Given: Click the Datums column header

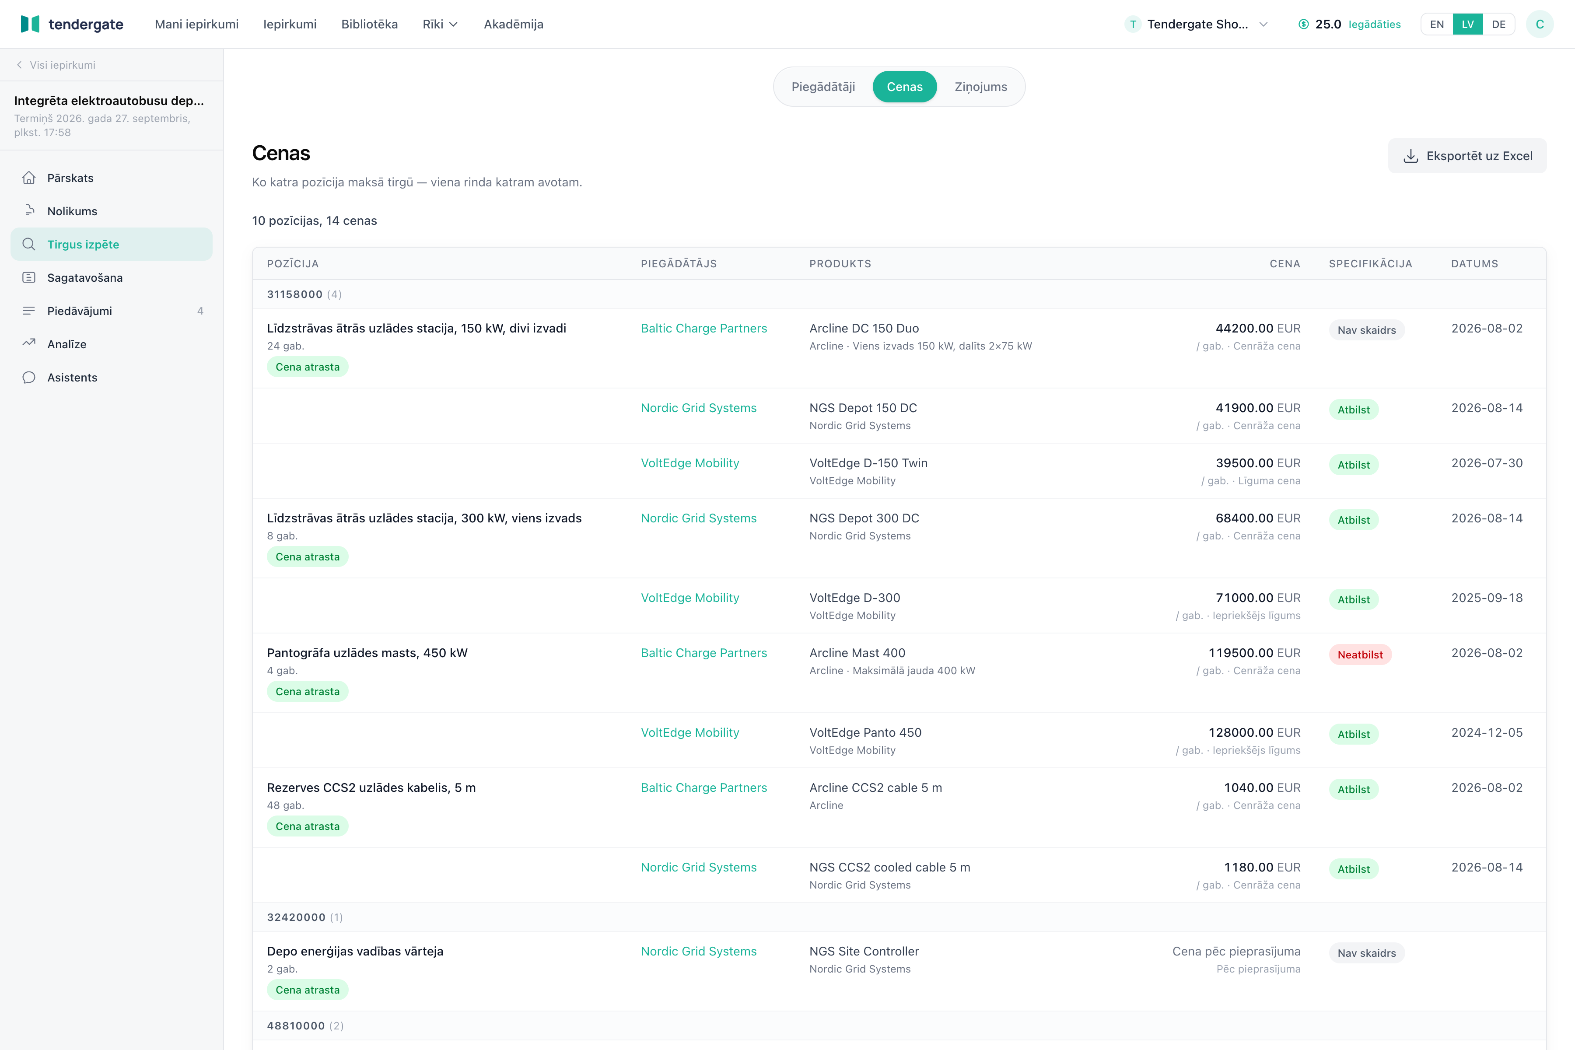Looking at the screenshot, I should coord(1474,264).
